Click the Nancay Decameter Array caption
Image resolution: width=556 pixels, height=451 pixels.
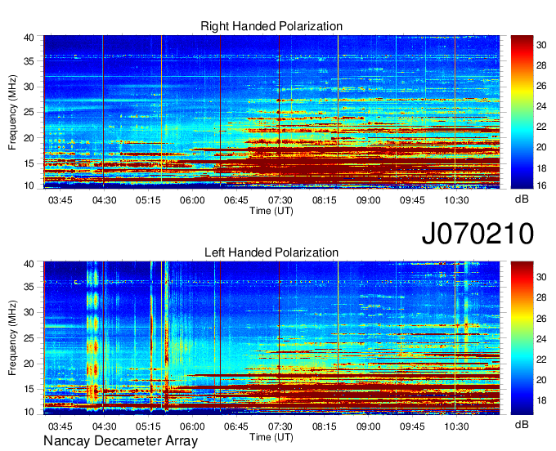(x=120, y=441)
